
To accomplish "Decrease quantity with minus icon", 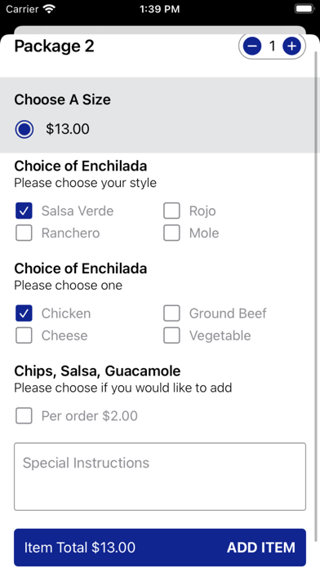I will tap(252, 46).
